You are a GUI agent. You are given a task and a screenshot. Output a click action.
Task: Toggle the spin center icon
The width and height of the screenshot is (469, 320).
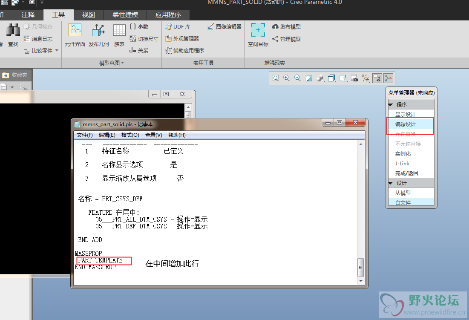[388, 78]
